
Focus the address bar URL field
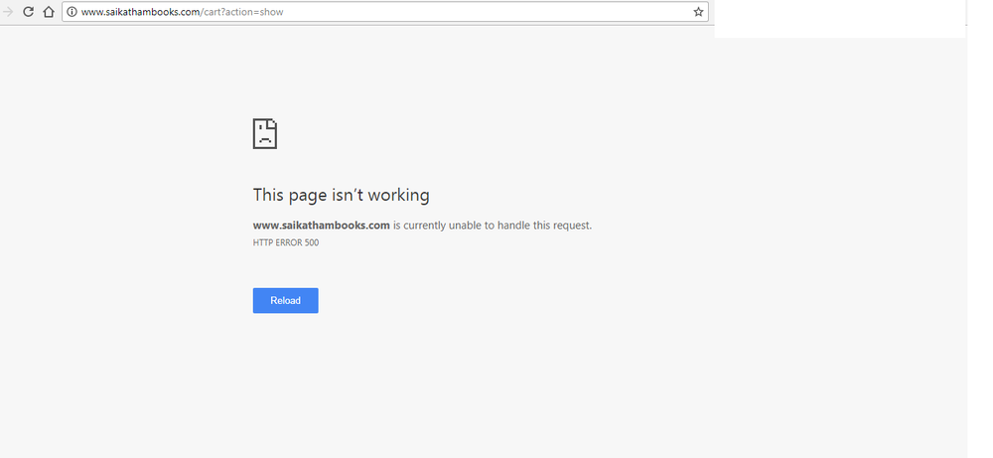click(385, 11)
